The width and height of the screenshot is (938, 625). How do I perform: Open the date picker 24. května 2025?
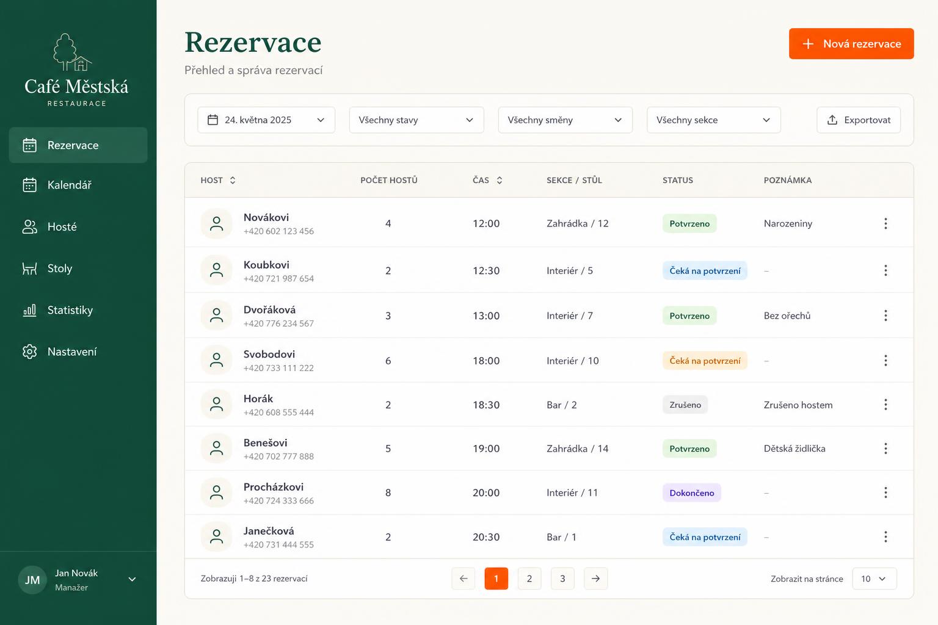click(266, 120)
